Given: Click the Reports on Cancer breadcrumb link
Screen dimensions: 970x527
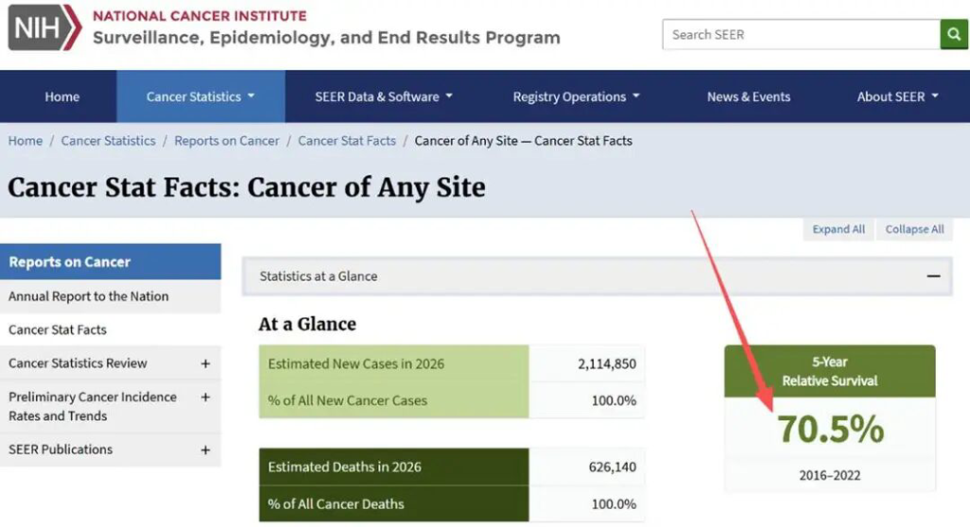Looking at the screenshot, I should click(x=227, y=141).
